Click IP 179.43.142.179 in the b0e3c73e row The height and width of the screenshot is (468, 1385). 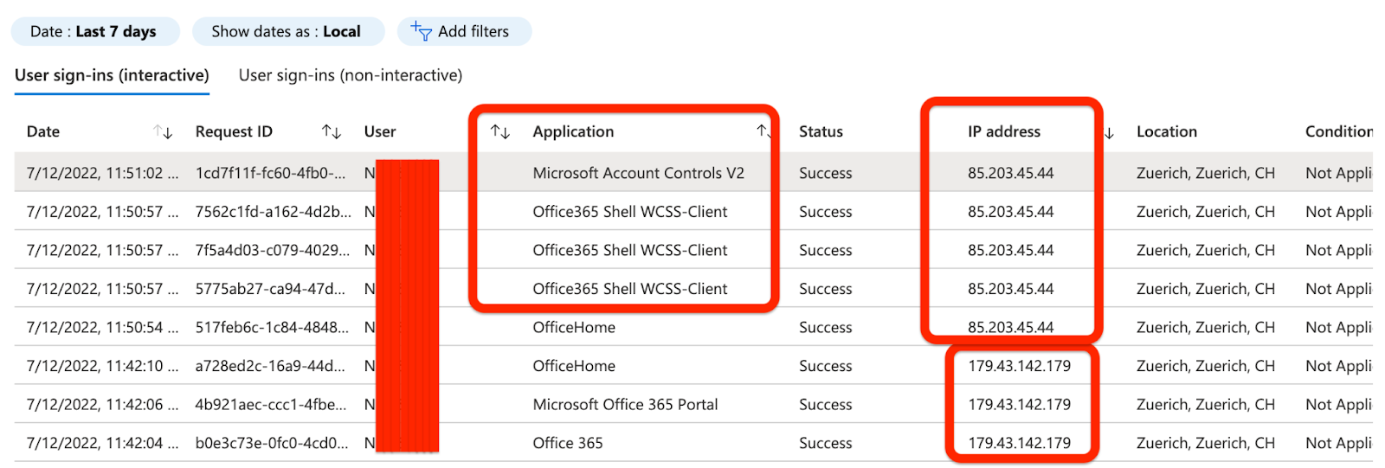(1019, 443)
